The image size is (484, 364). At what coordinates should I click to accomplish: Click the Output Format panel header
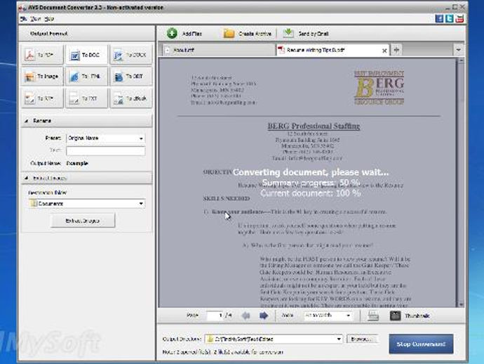[x=87, y=34]
